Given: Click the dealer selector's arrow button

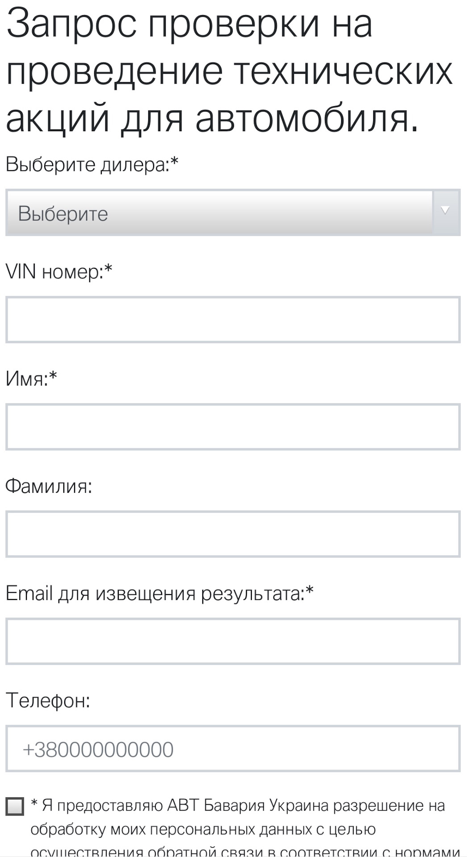Looking at the screenshot, I should pyautogui.click(x=446, y=212).
